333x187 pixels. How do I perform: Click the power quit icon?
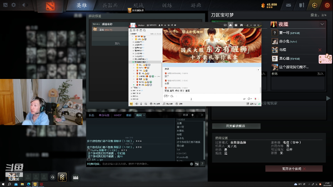327,5
